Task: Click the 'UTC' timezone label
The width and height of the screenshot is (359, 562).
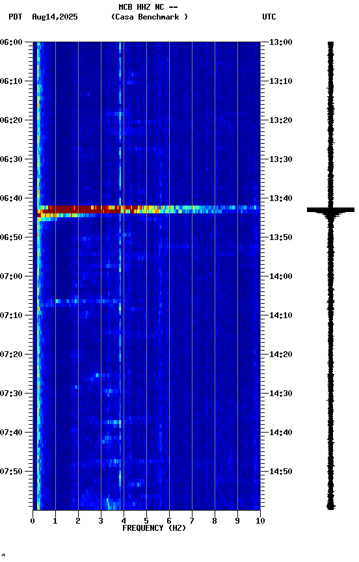Action: pyautogui.click(x=269, y=17)
